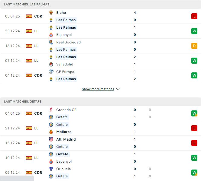Click the Valladolid club crest icon
This screenshot has width=204, height=181.
[x=51, y=64]
